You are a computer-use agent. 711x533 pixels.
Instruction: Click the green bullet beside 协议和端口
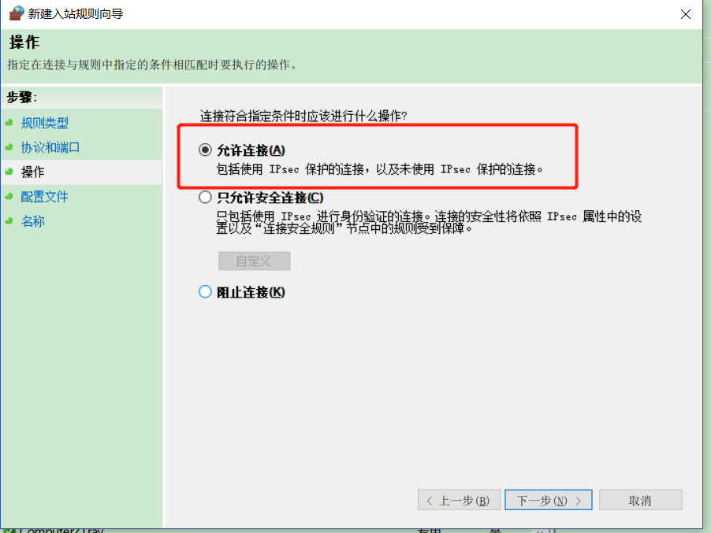9,147
